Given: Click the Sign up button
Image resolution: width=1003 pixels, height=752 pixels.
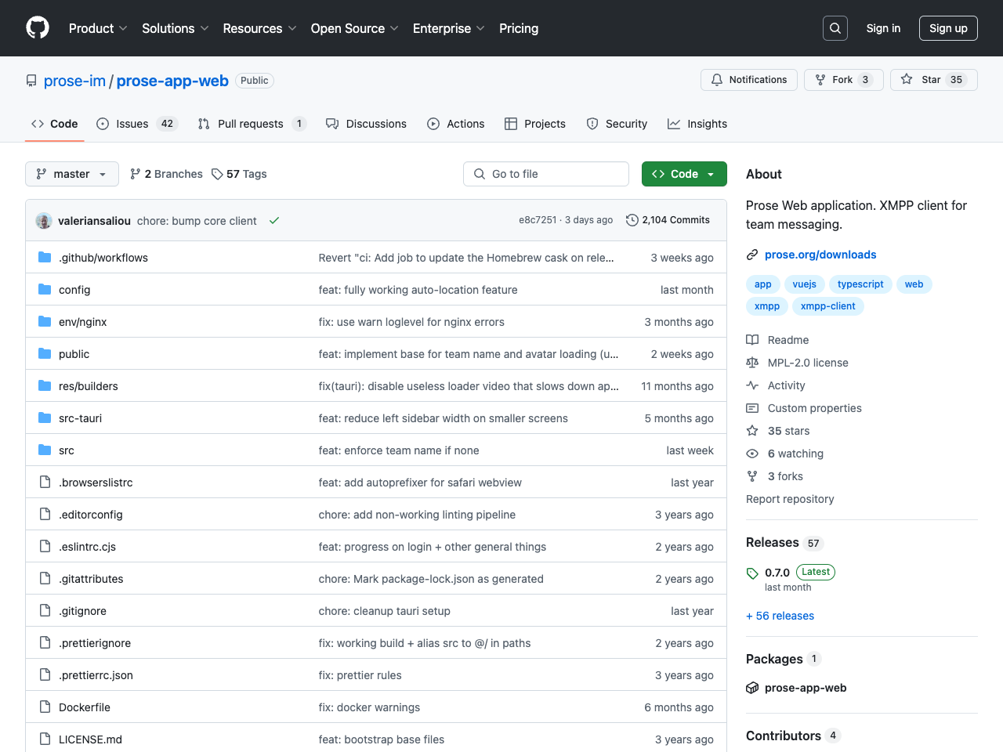Looking at the screenshot, I should click(948, 28).
